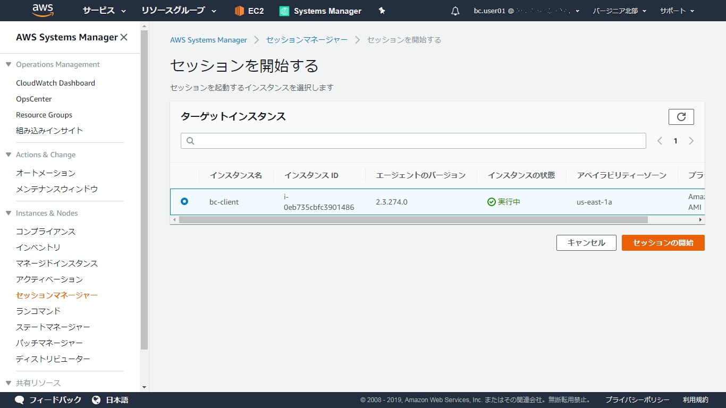Image resolution: width=726 pixels, height=408 pixels.
Task: Click the pin shortcuts icon
Action: pos(382,11)
